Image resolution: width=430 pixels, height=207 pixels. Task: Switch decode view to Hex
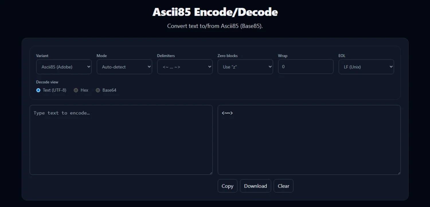point(76,90)
